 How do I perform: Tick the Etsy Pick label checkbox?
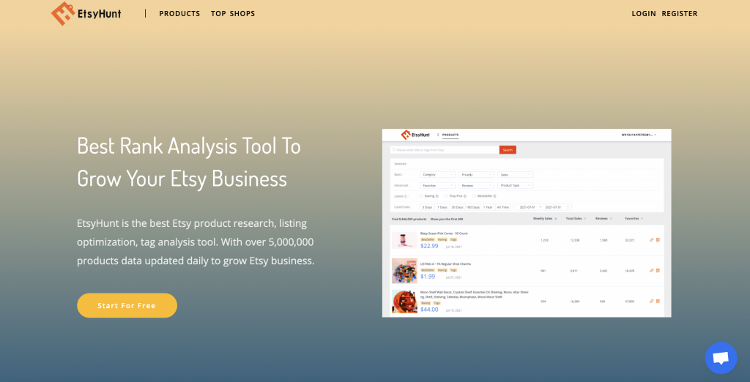446,196
